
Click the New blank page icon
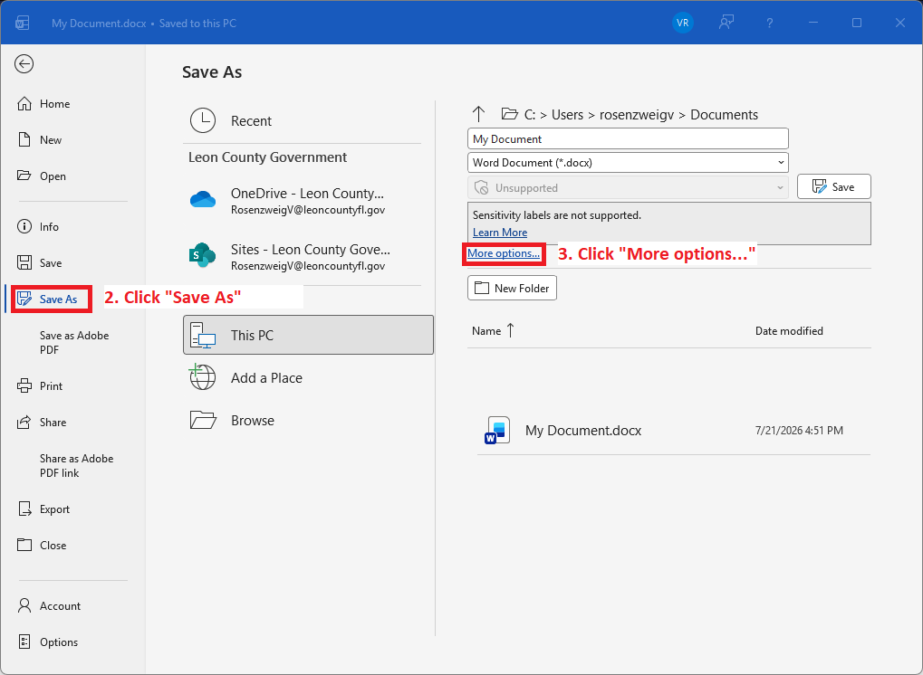(24, 140)
